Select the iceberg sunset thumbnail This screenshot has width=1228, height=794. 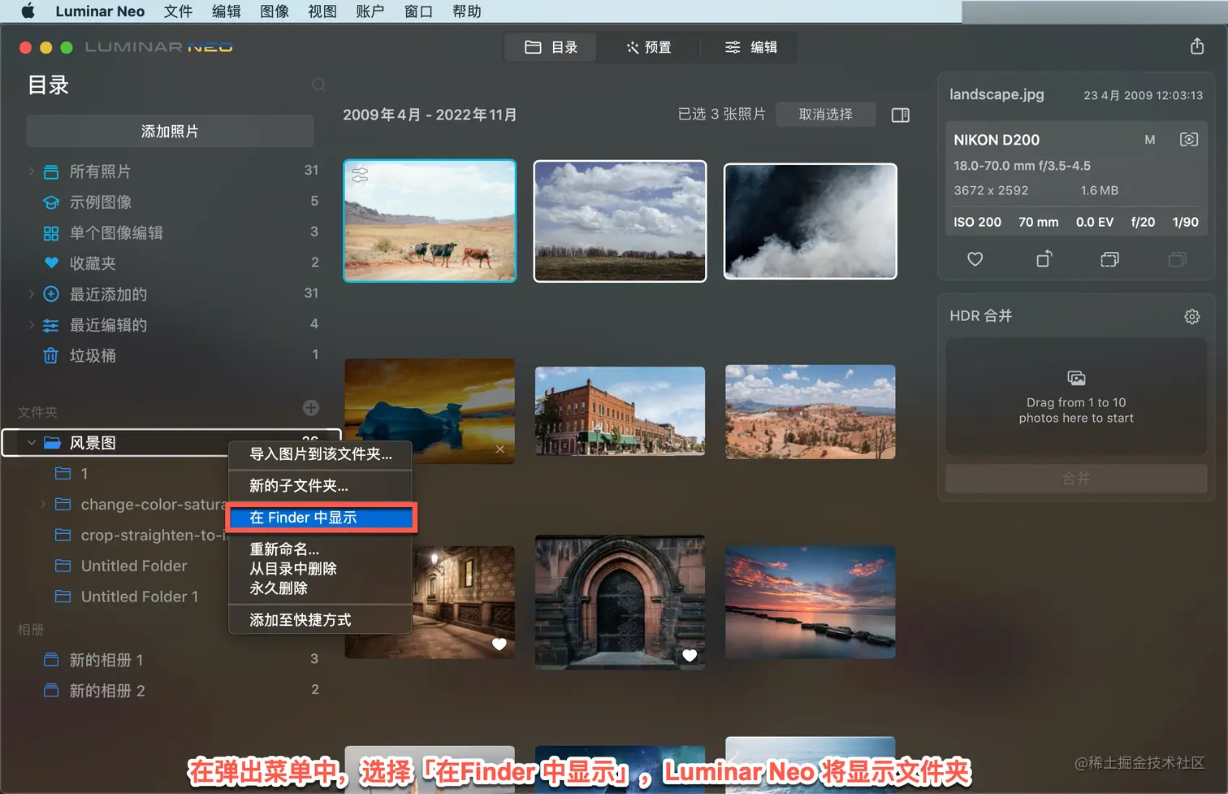coord(430,411)
